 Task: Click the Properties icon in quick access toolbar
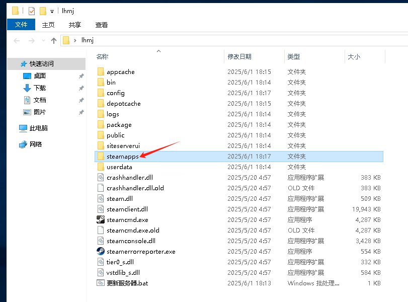(32, 11)
